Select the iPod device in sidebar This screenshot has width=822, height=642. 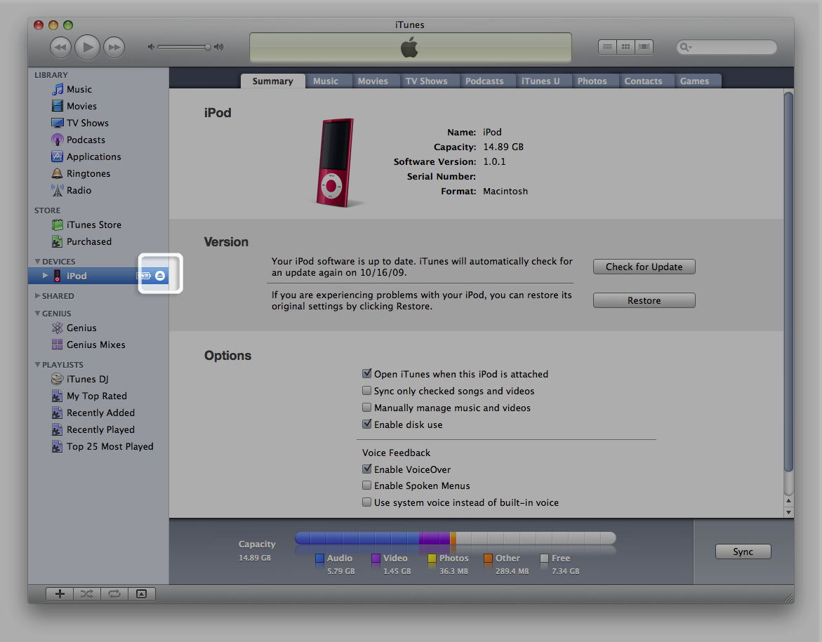[x=98, y=276]
